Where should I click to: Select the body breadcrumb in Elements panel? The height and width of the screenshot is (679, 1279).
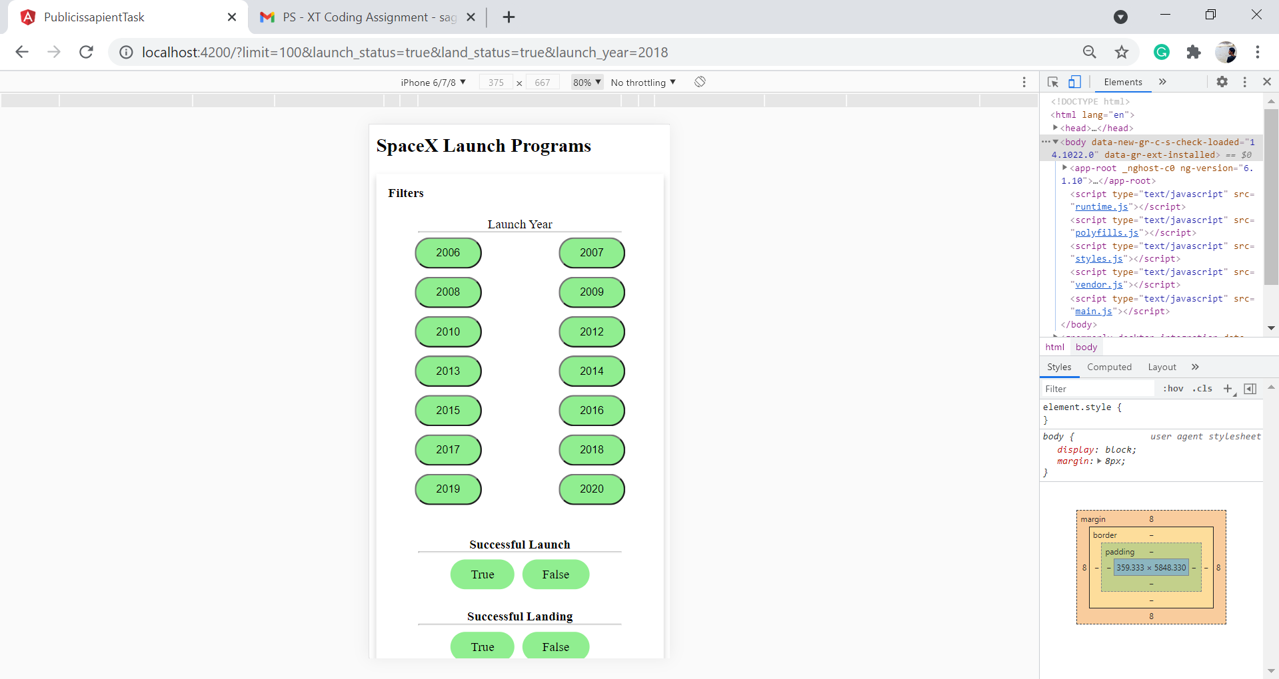coord(1086,347)
